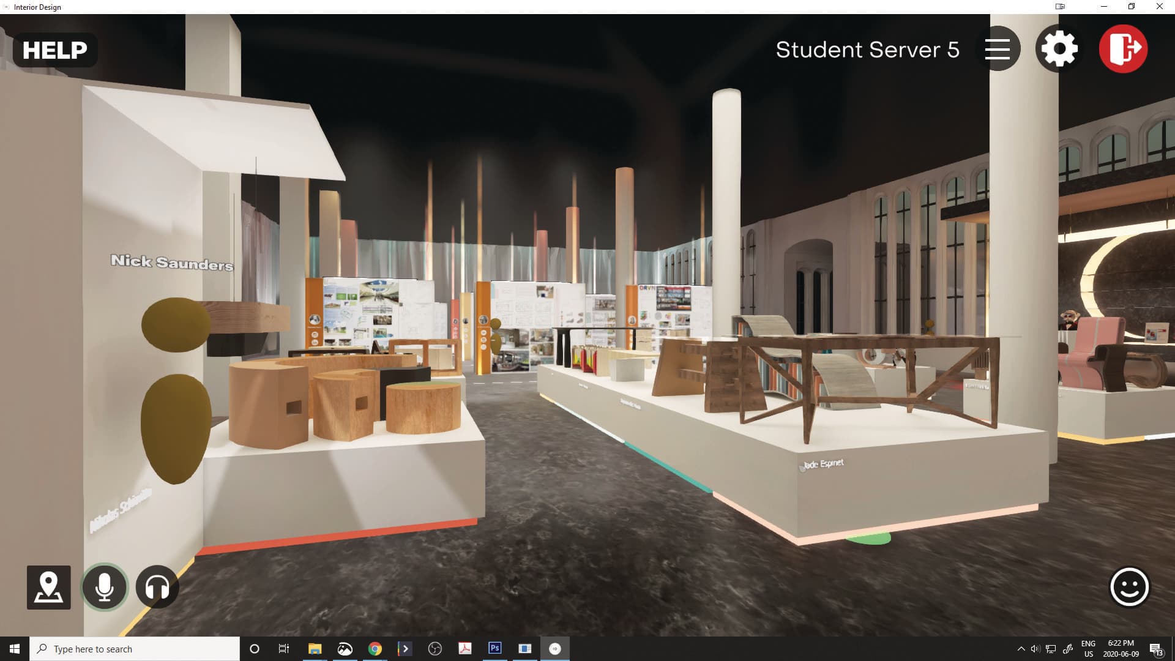Toggle the headphones audio button
Viewport: 1175px width, 661px height.
point(157,588)
